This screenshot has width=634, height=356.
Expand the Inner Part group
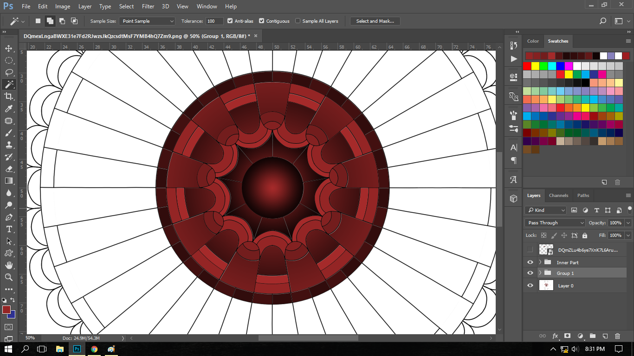click(x=540, y=262)
